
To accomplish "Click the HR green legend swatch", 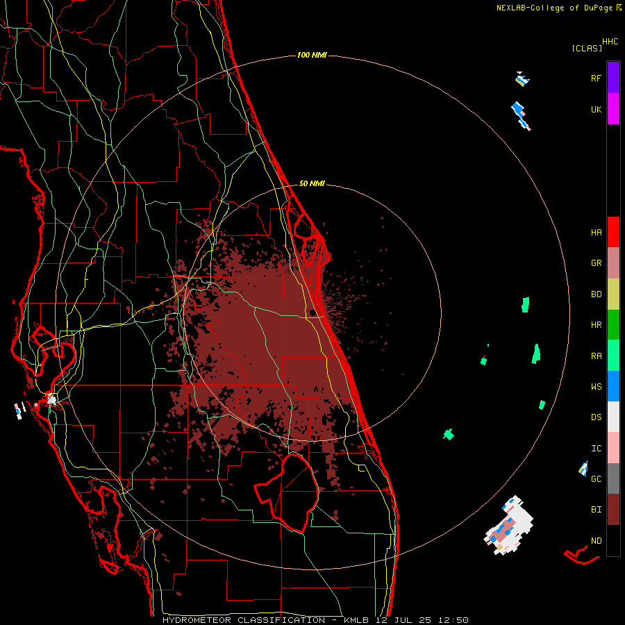I will click(613, 325).
